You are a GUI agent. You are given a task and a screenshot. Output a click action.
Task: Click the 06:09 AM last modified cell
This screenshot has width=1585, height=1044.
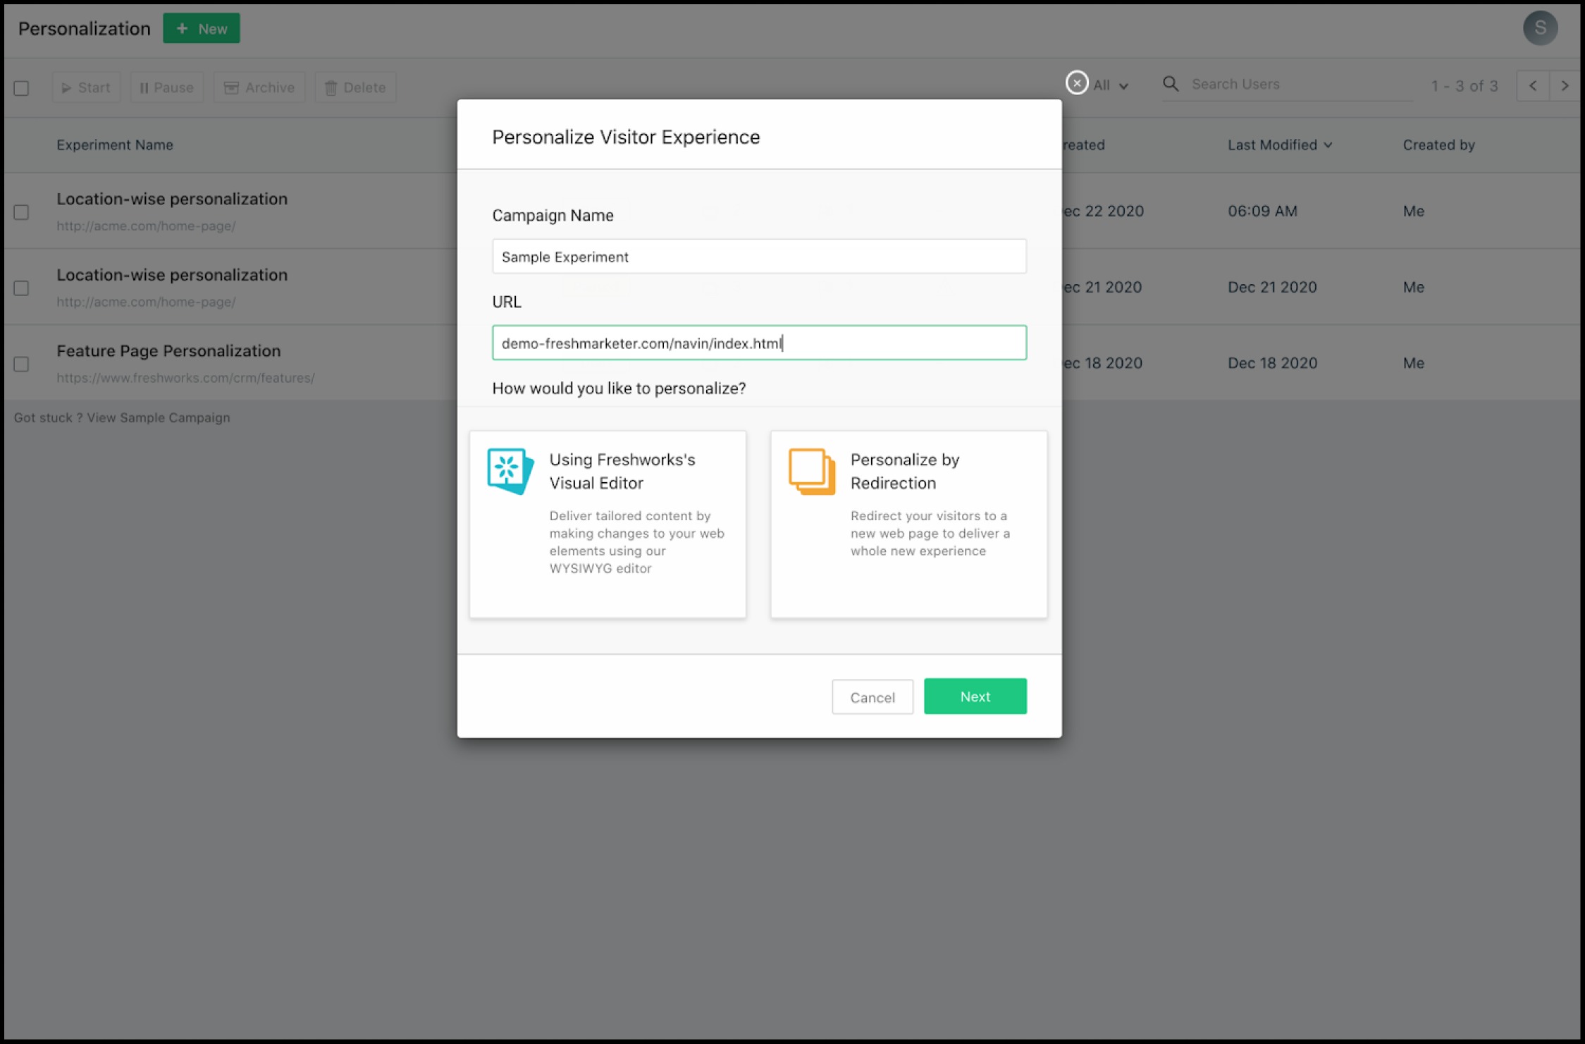tap(1262, 211)
